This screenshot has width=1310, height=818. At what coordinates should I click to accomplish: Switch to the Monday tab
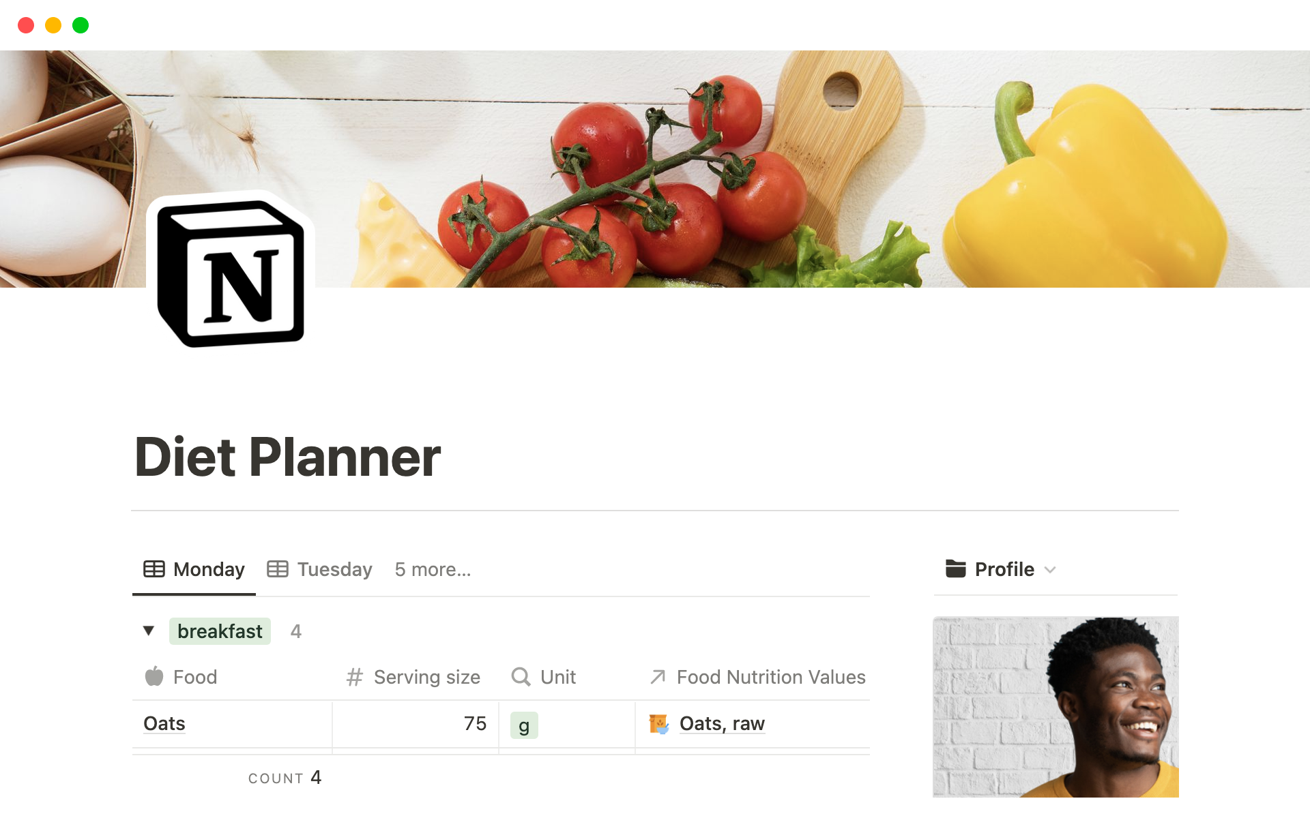click(194, 569)
